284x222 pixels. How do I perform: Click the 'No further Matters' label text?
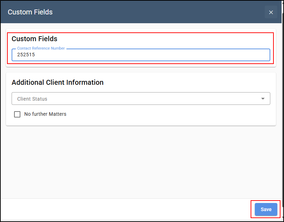click(x=45, y=114)
